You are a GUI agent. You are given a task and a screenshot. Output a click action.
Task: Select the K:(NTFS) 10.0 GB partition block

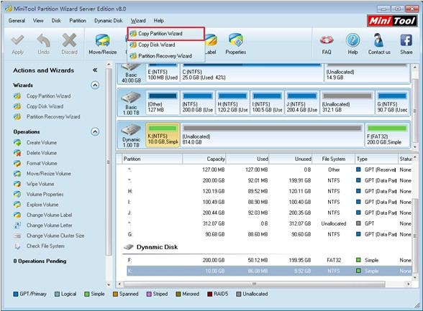(x=163, y=135)
